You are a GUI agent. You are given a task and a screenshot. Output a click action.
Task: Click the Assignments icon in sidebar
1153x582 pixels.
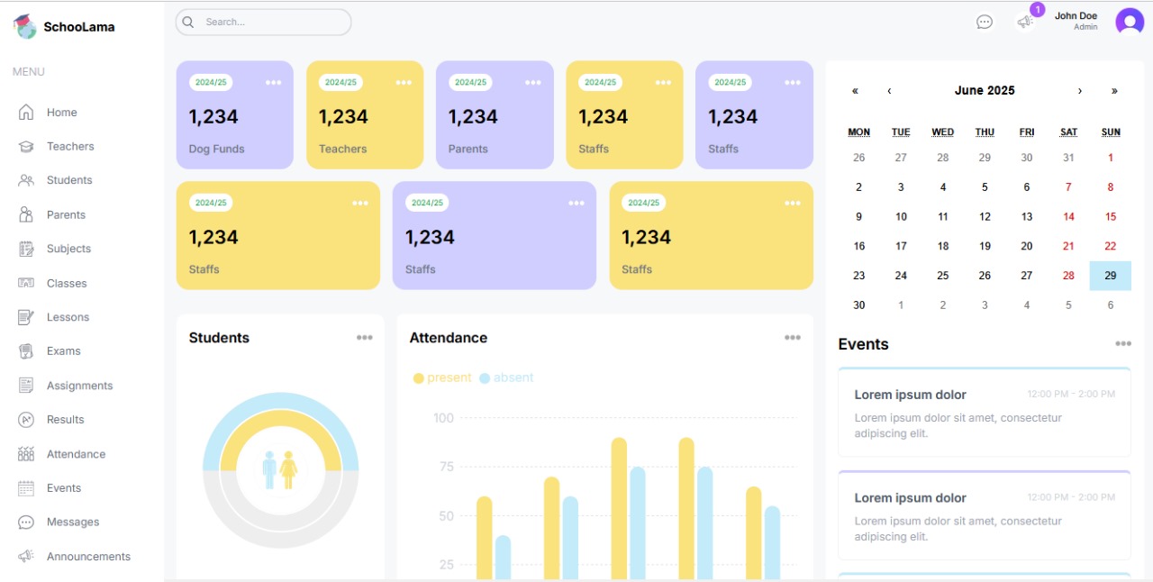(26, 386)
